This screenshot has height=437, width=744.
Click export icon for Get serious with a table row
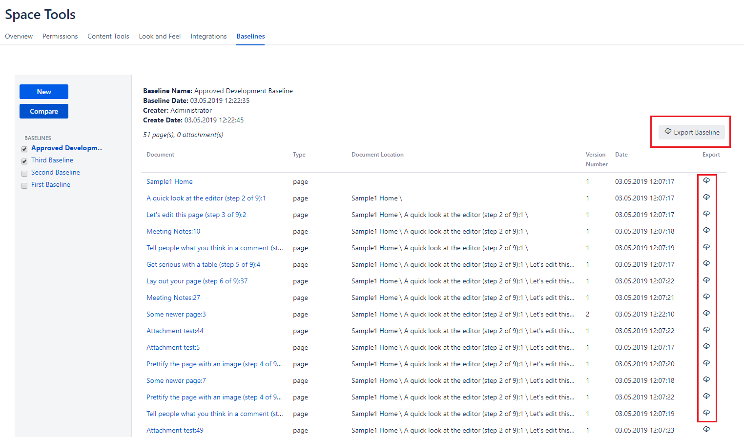706,264
